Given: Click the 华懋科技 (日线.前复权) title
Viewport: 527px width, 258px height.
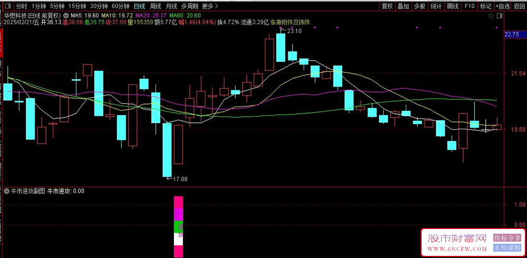Looking at the screenshot, I should (x=33, y=15).
